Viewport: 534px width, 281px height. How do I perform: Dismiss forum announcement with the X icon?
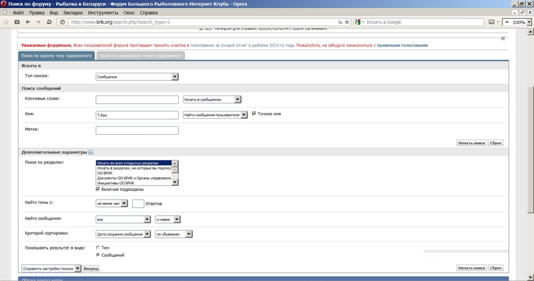(503, 39)
